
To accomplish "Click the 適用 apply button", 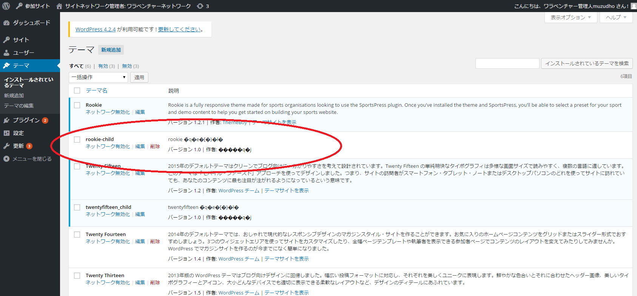I will [139, 77].
